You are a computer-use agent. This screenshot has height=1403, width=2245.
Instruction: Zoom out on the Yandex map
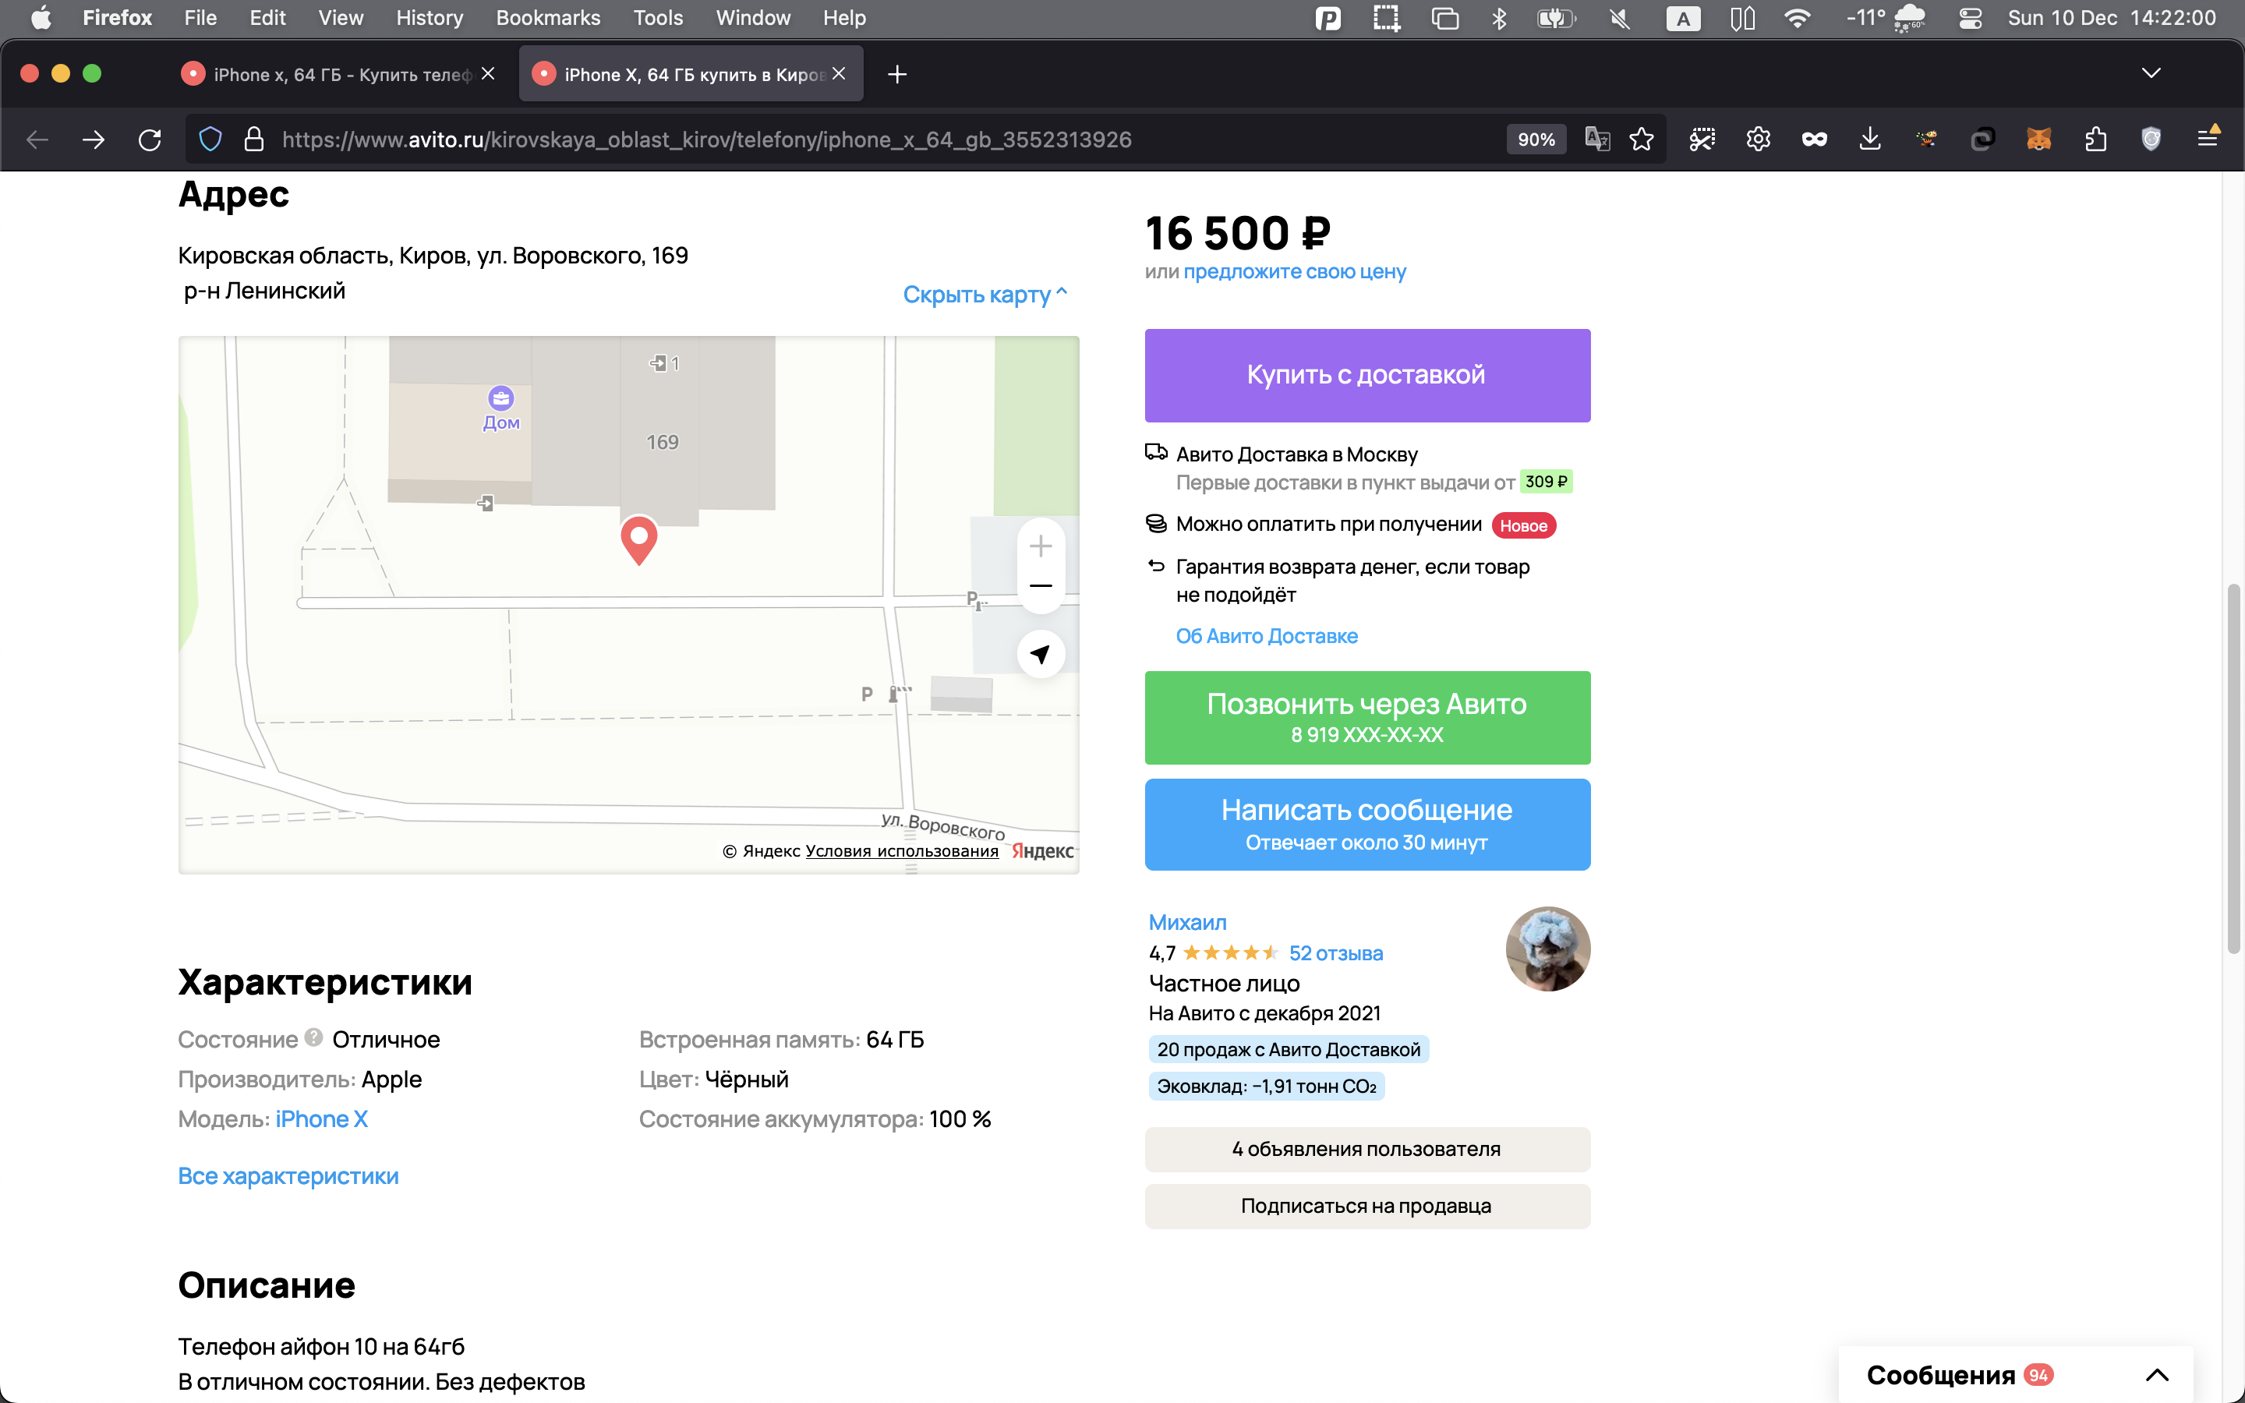click(1040, 586)
